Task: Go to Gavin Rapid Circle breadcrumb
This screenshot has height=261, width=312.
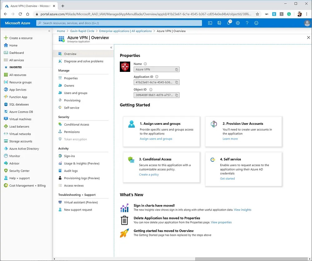Action: [82, 31]
